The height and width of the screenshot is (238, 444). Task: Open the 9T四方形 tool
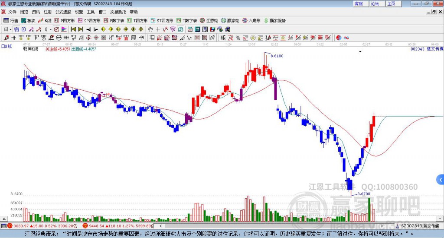point(162,21)
